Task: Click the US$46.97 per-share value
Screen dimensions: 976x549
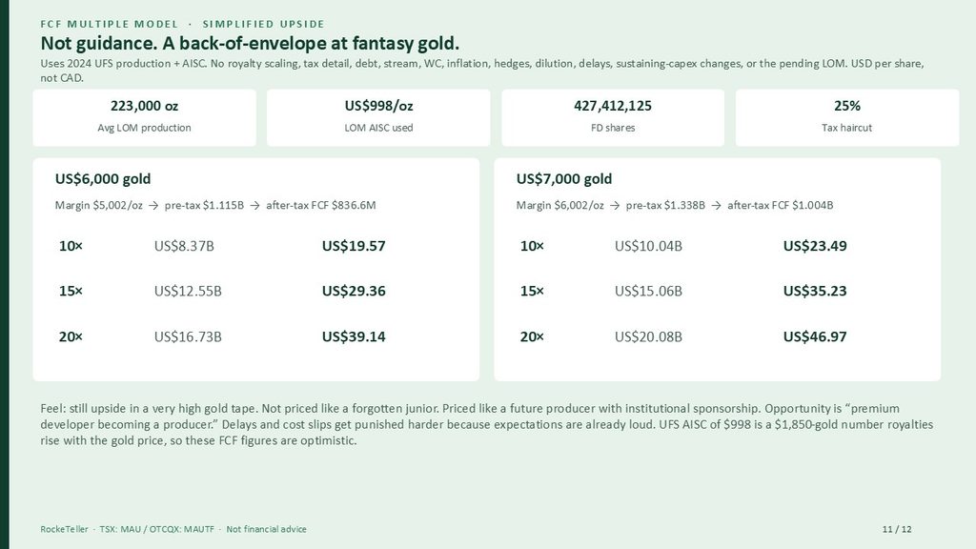Action: click(815, 336)
